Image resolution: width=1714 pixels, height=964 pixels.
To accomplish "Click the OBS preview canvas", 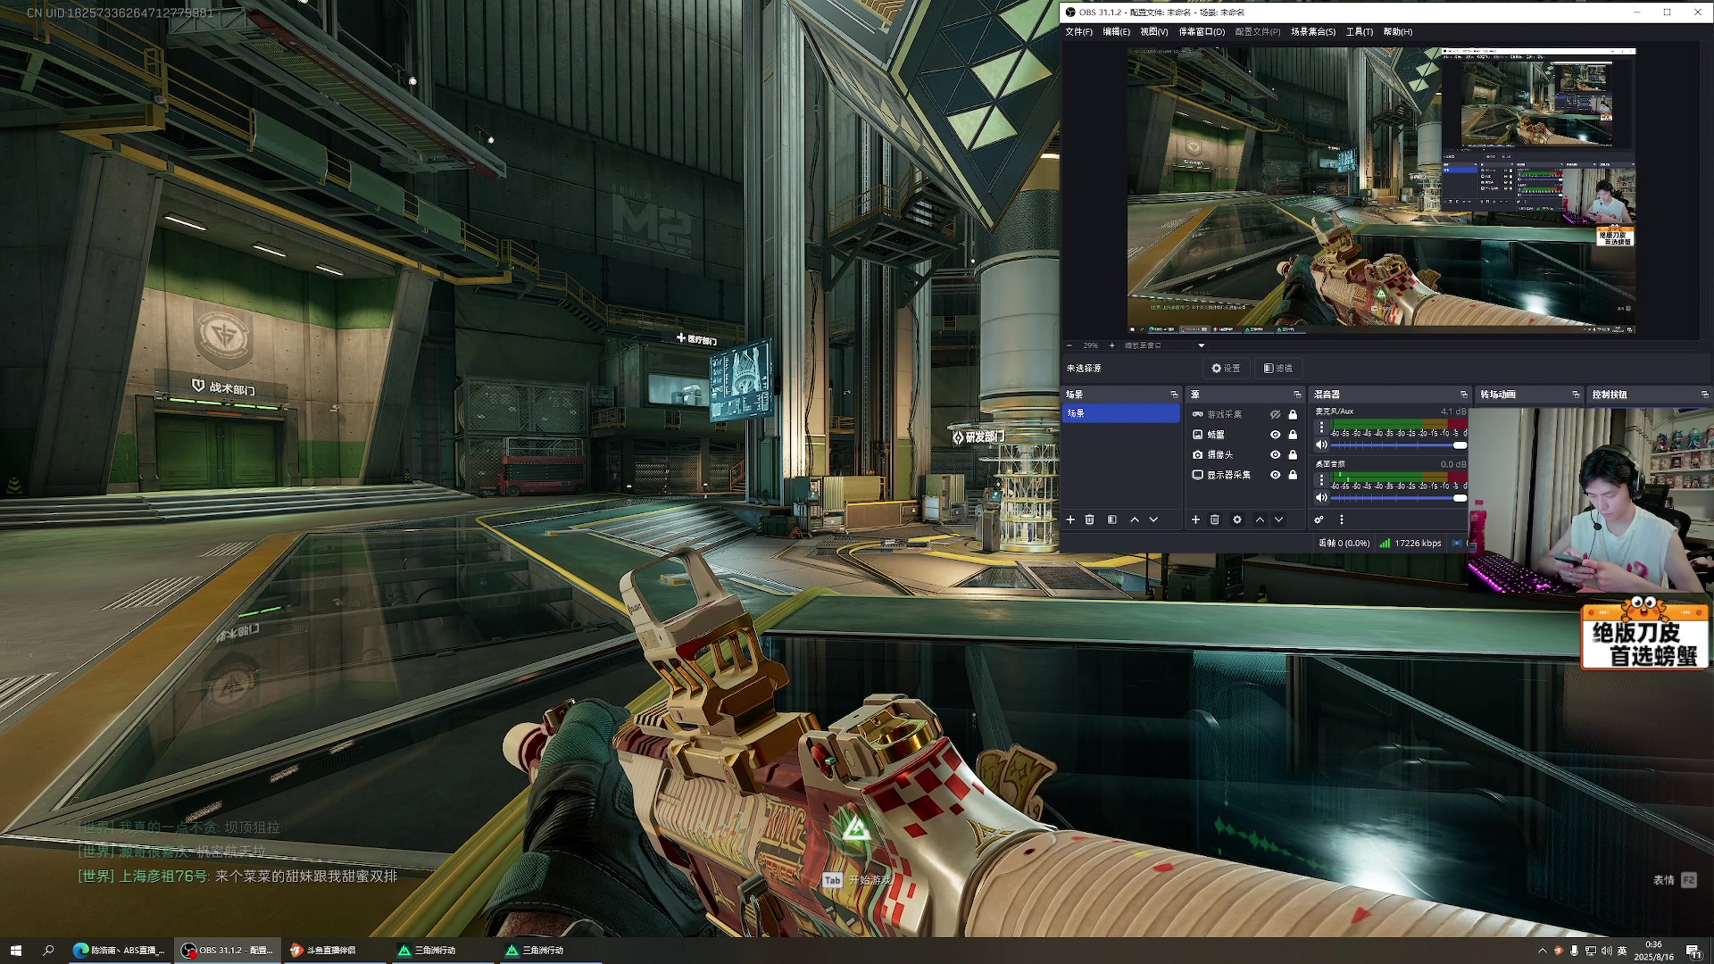I will [1381, 190].
